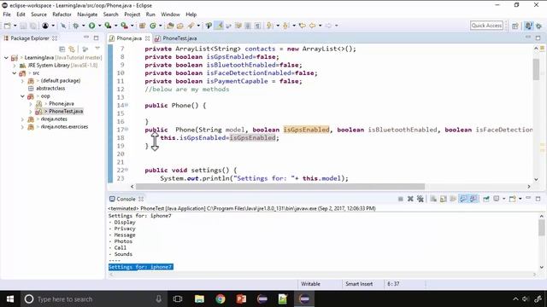
Task: Toggle Block Selection Mode in the toolbar
Action: (x=248, y=26)
